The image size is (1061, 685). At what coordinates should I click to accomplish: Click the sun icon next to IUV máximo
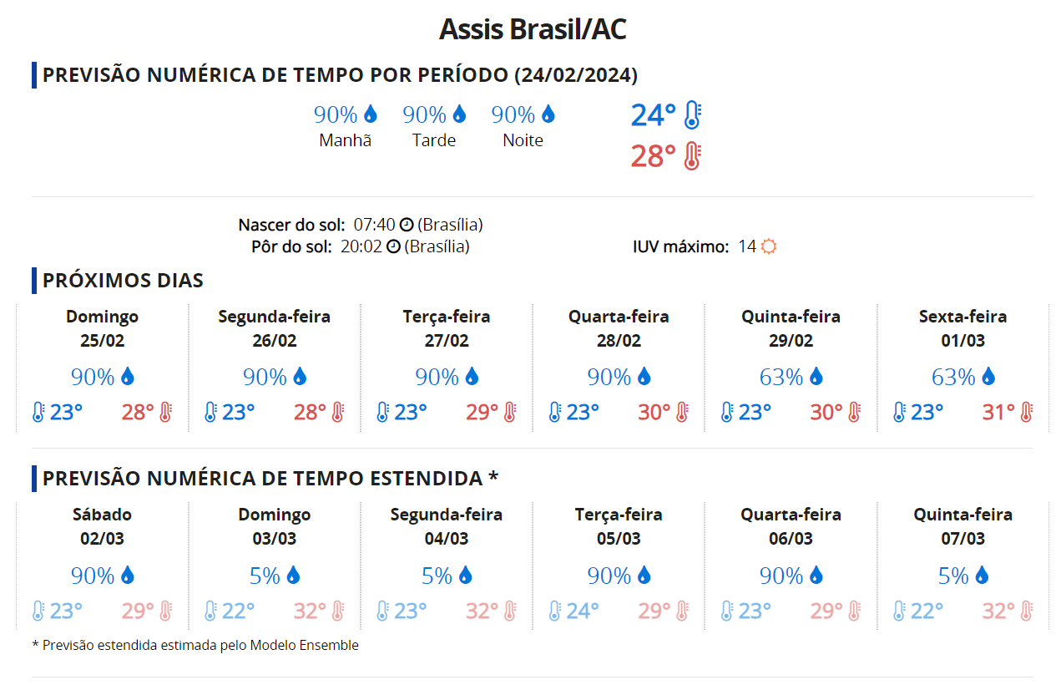pyautogui.click(x=769, y=246)
